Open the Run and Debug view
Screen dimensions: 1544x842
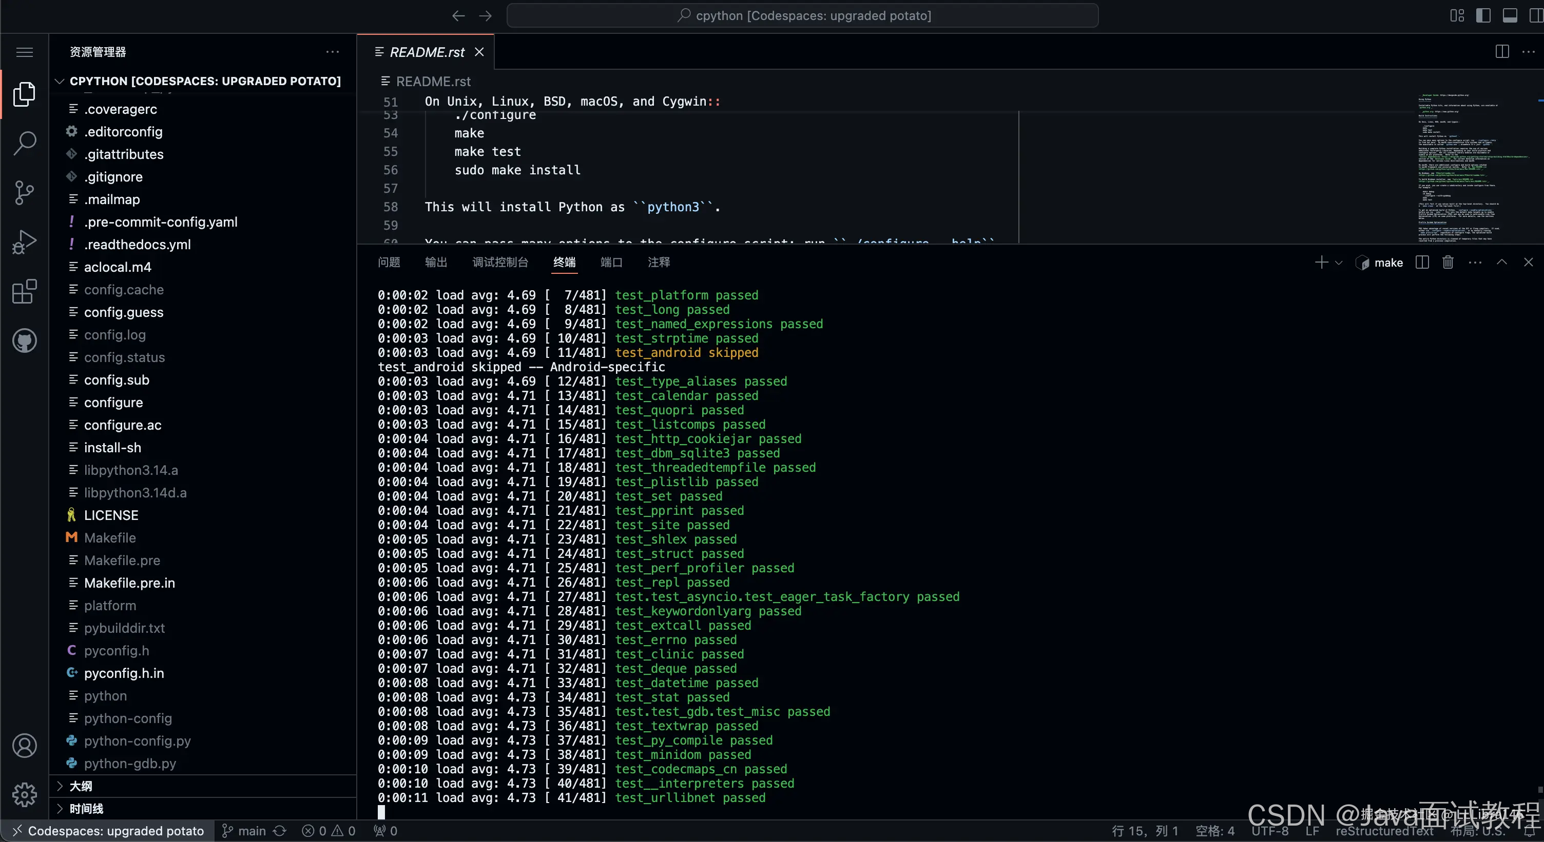click(x=25, y=242)
